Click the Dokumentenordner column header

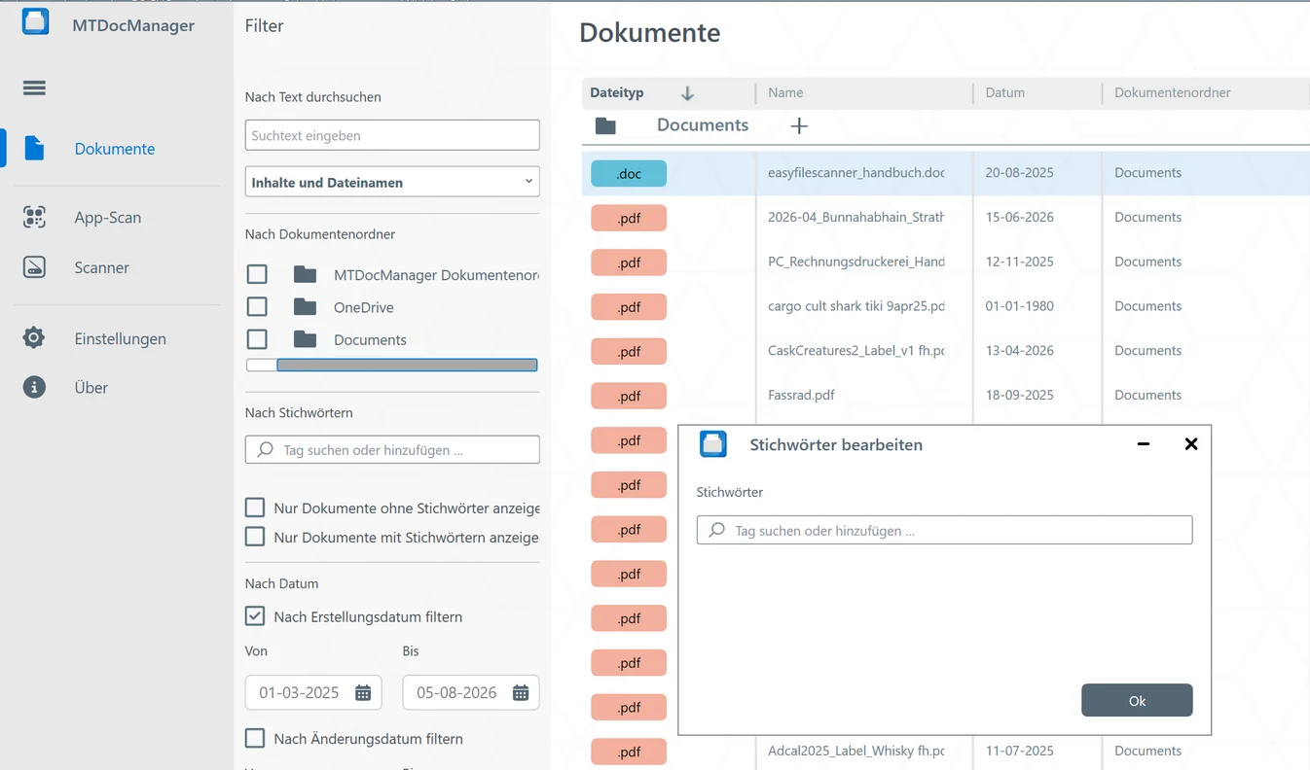(x=1173, y=92)
